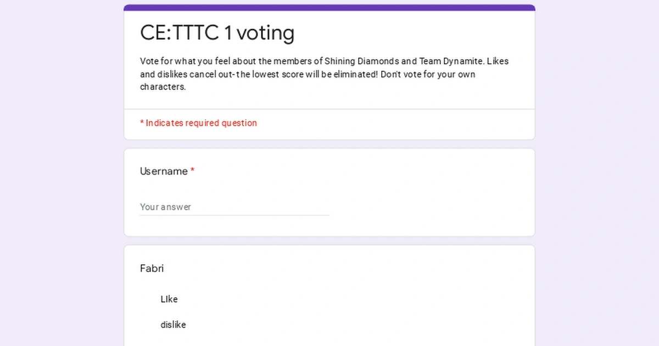The height and width of the screenshot is (346, 659).
Task: Click the Indicates required question notice
Action: click(199, 123)
